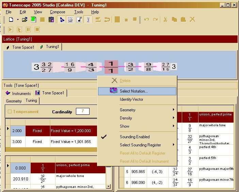Expand the Density submenu

click(x=126, y=118)
